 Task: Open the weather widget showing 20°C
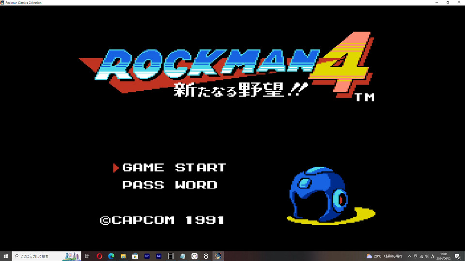coord(384,256)
